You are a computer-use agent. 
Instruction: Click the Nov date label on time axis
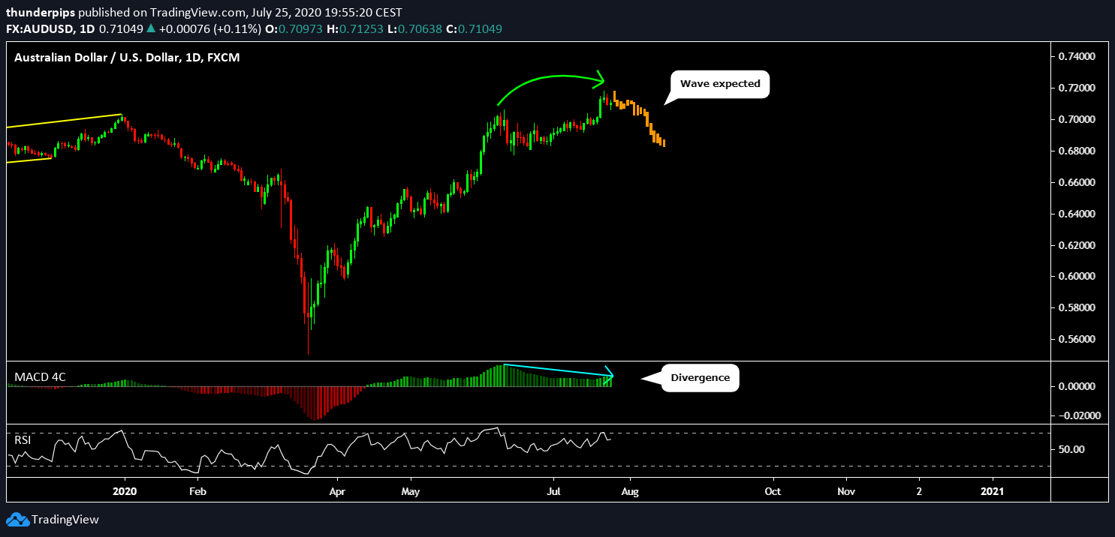(x=846, y=491)
